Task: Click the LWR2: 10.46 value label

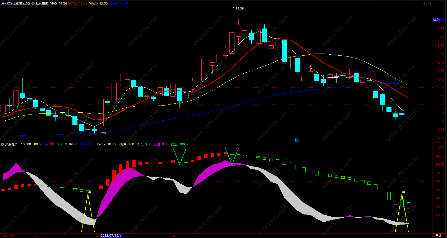Action: point(106,144)
